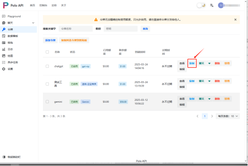Expand the chat submenu chevron in the sidebar
The height and width of the screenshot is (166, 248).
click(33, 23)
